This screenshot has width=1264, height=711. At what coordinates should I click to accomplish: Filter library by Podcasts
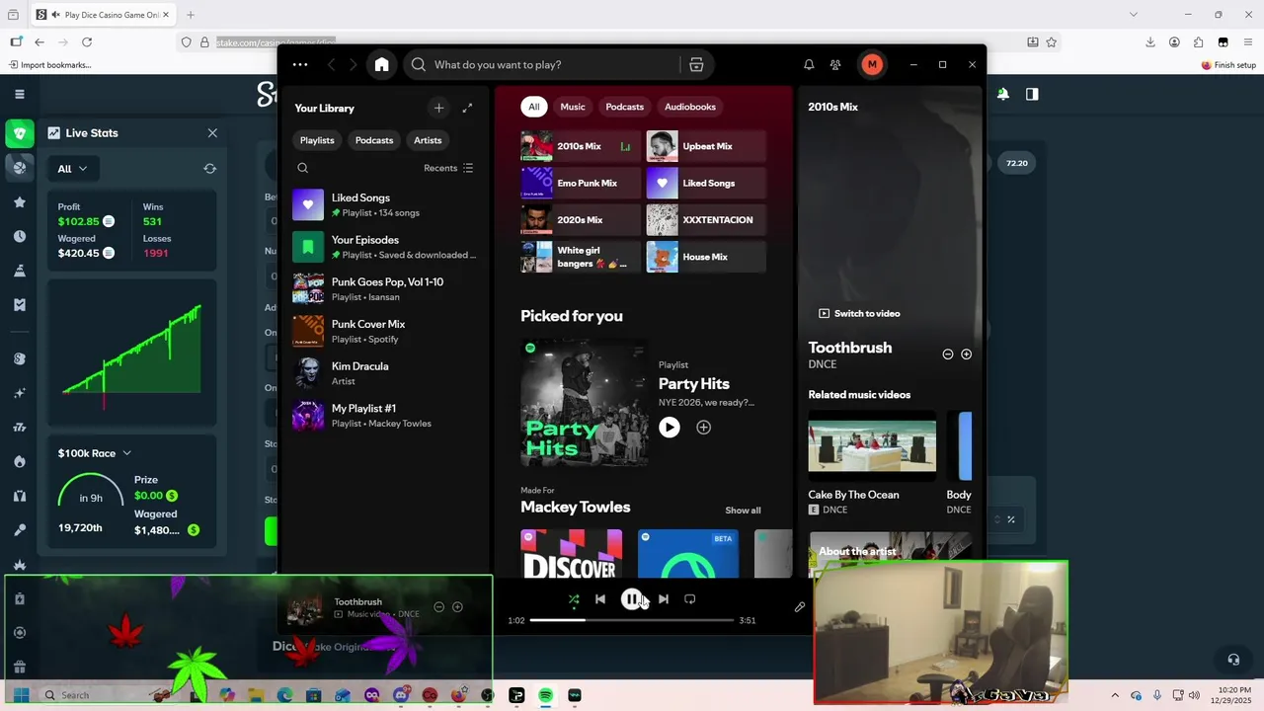pyautogui.click(x=374, y=140)
